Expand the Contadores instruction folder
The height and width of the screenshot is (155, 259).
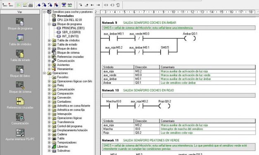tap(49, 102)
